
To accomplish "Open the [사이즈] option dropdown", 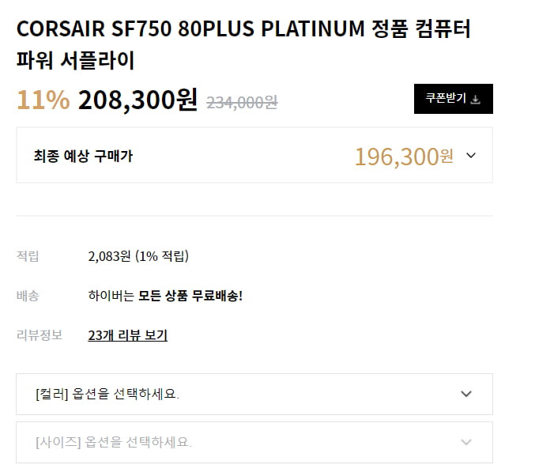I will (x=254, y=443).
